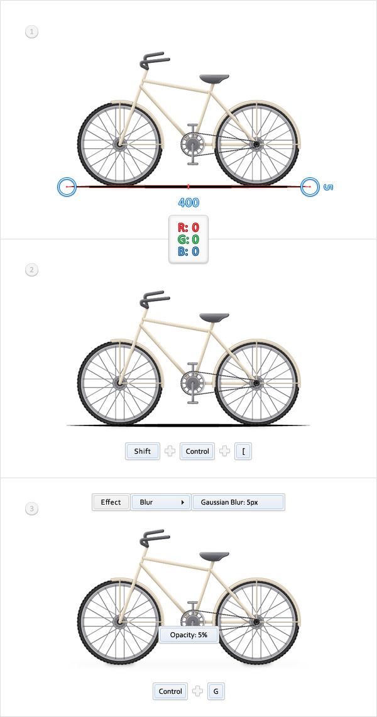The image size is (377, 717).
Task: Click the right blue anchor circle
Action: [309, 187]
